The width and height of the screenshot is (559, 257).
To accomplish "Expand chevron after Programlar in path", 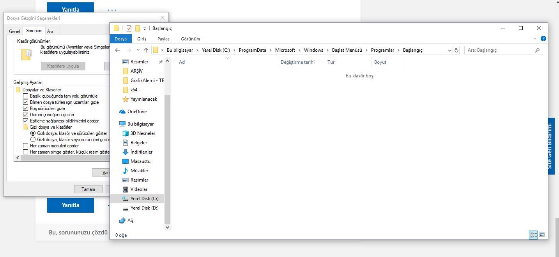I will pyautogui.click(x=398, y=50).
